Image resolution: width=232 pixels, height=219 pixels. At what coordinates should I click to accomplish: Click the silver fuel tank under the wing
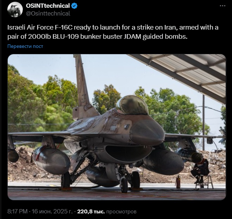pos(51,160)
